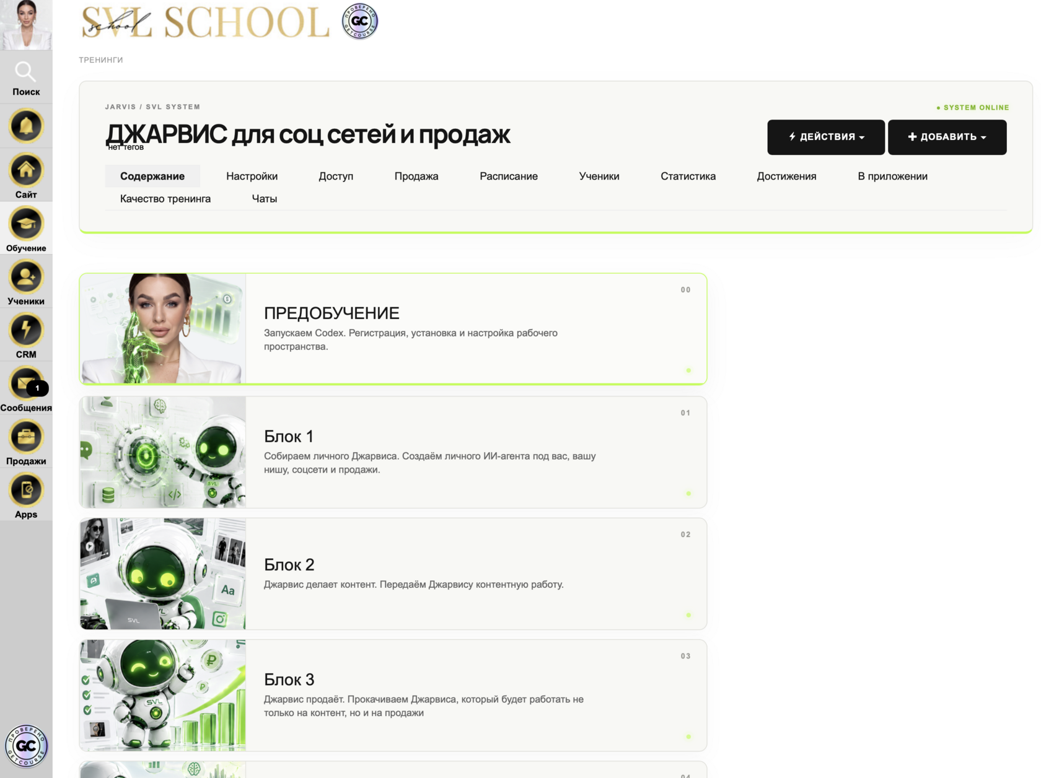The height and width of the screenshot is (778, 1041).
Task: Open the Блок 2 module title
Action: click(289, 564)
